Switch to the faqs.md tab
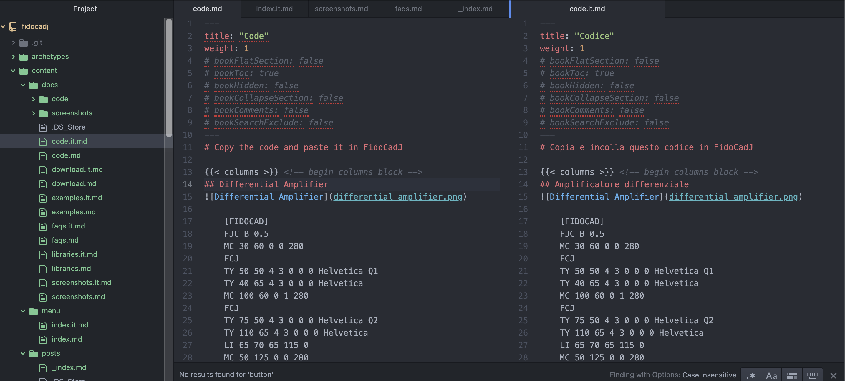The image size is (845, 381). coord(408,9)
